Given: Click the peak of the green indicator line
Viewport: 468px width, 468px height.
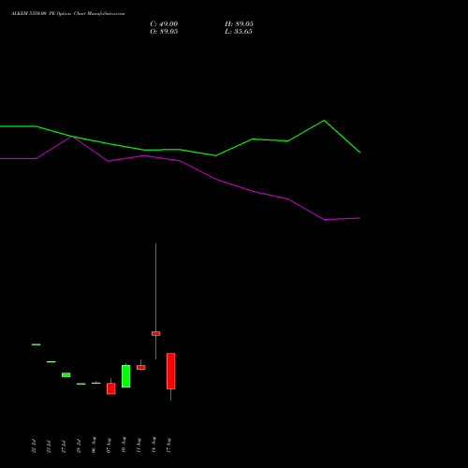Looking at the screenshot, I should click(324, 120).
